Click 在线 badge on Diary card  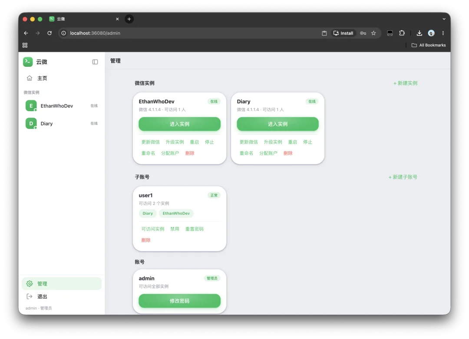(312, 101)
